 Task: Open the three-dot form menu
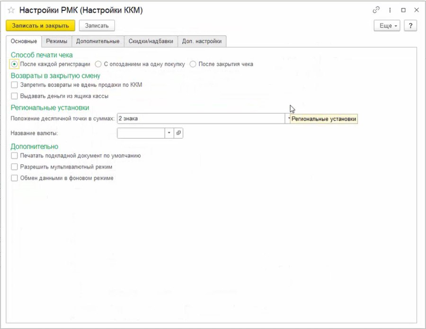pyautogui.click(x=390, y=10)
